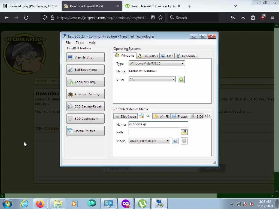Viewport: 279px width, 209px height.
Task: Click the muted volume tray icon
Action: (251, 204)
